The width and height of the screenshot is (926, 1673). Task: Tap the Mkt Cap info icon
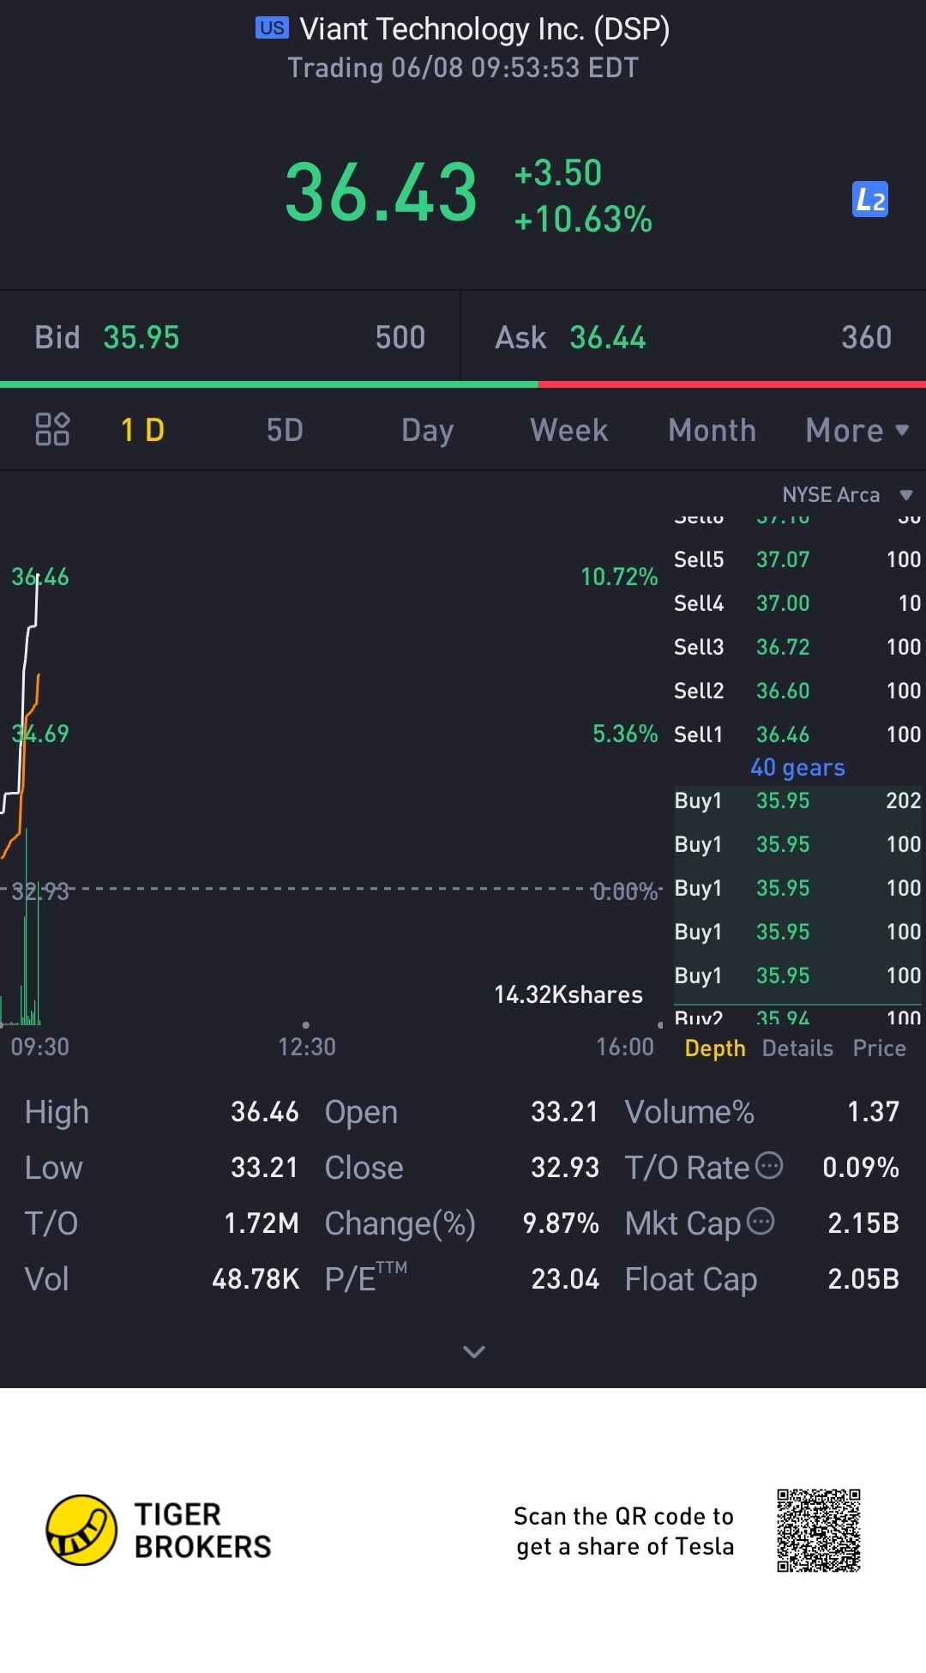point(761,1221)
